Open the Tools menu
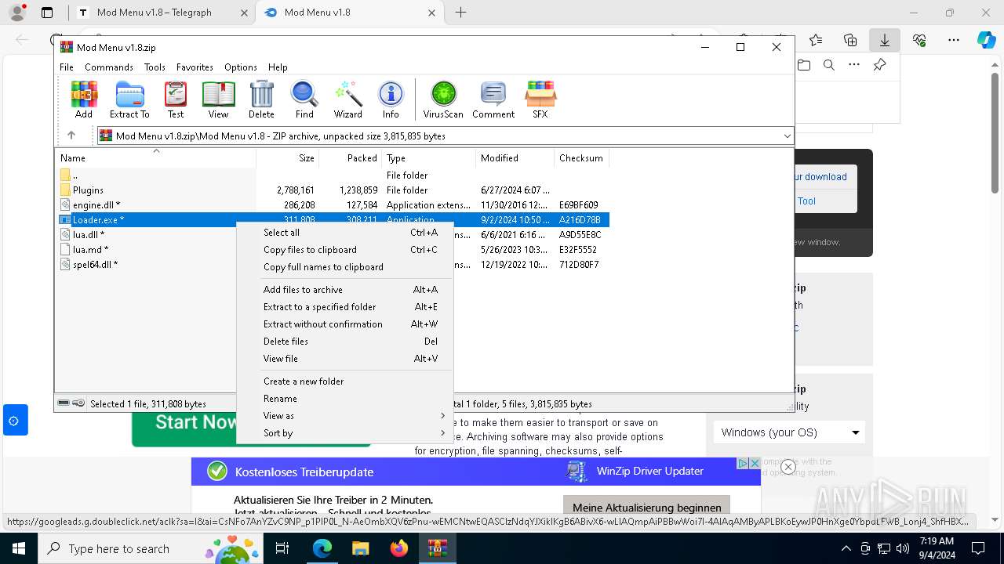 155,67
